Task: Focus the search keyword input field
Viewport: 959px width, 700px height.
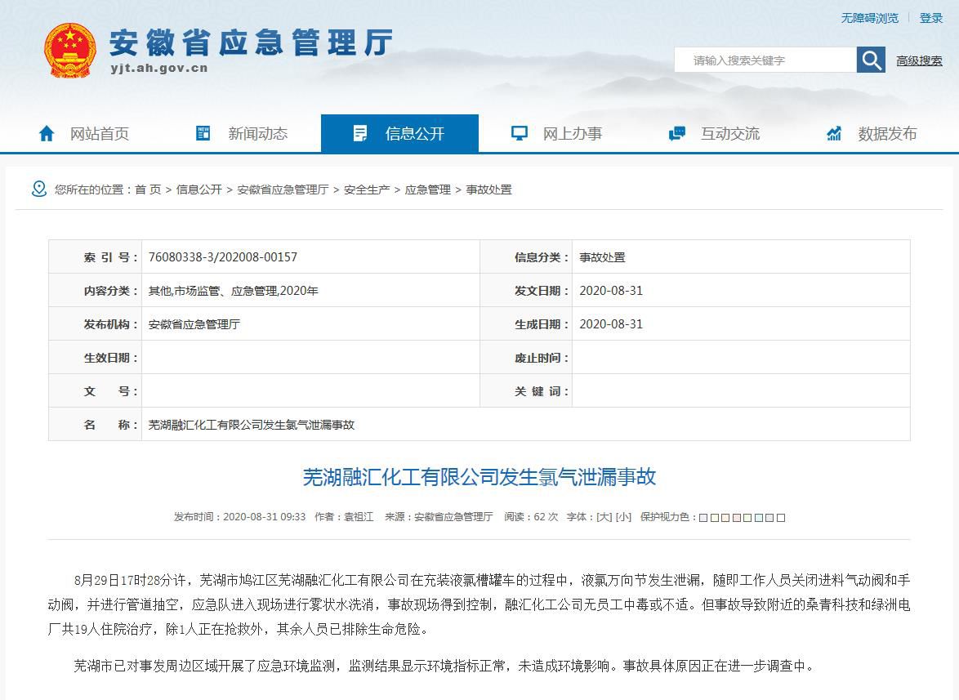Action: tap(765, 60)
